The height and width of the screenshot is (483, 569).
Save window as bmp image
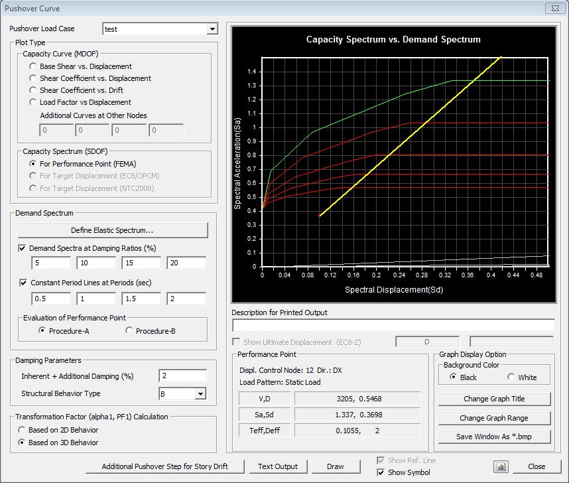tap(494, 436)
